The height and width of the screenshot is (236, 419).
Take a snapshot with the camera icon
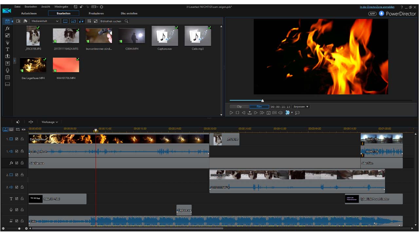(268, 113)
